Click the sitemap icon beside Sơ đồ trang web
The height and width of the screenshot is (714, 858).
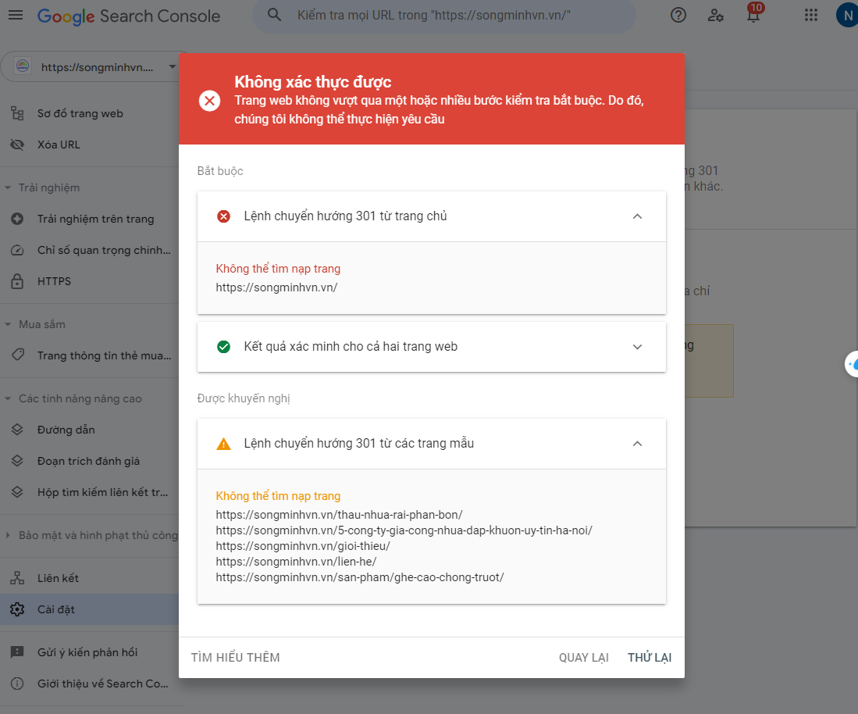pyautogui.click(x=17, y=113)
